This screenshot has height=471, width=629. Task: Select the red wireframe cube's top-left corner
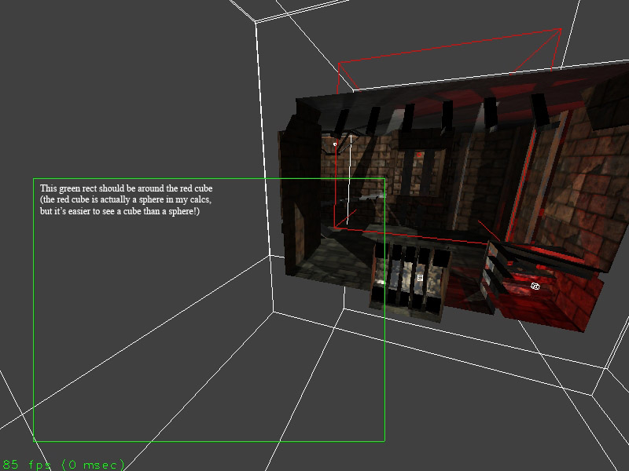(x=339, y=64)
